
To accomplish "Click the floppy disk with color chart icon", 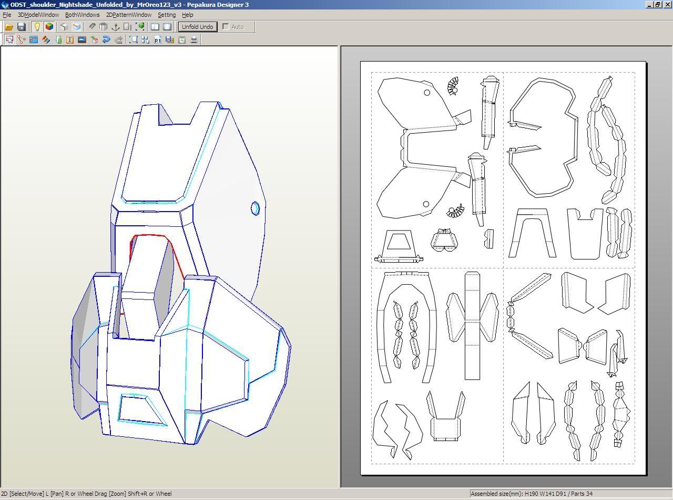I will (169, 39).
